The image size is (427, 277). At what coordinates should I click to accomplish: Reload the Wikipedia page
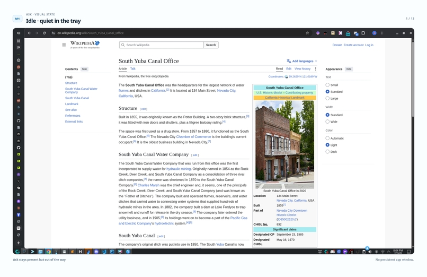coord(44,33)
